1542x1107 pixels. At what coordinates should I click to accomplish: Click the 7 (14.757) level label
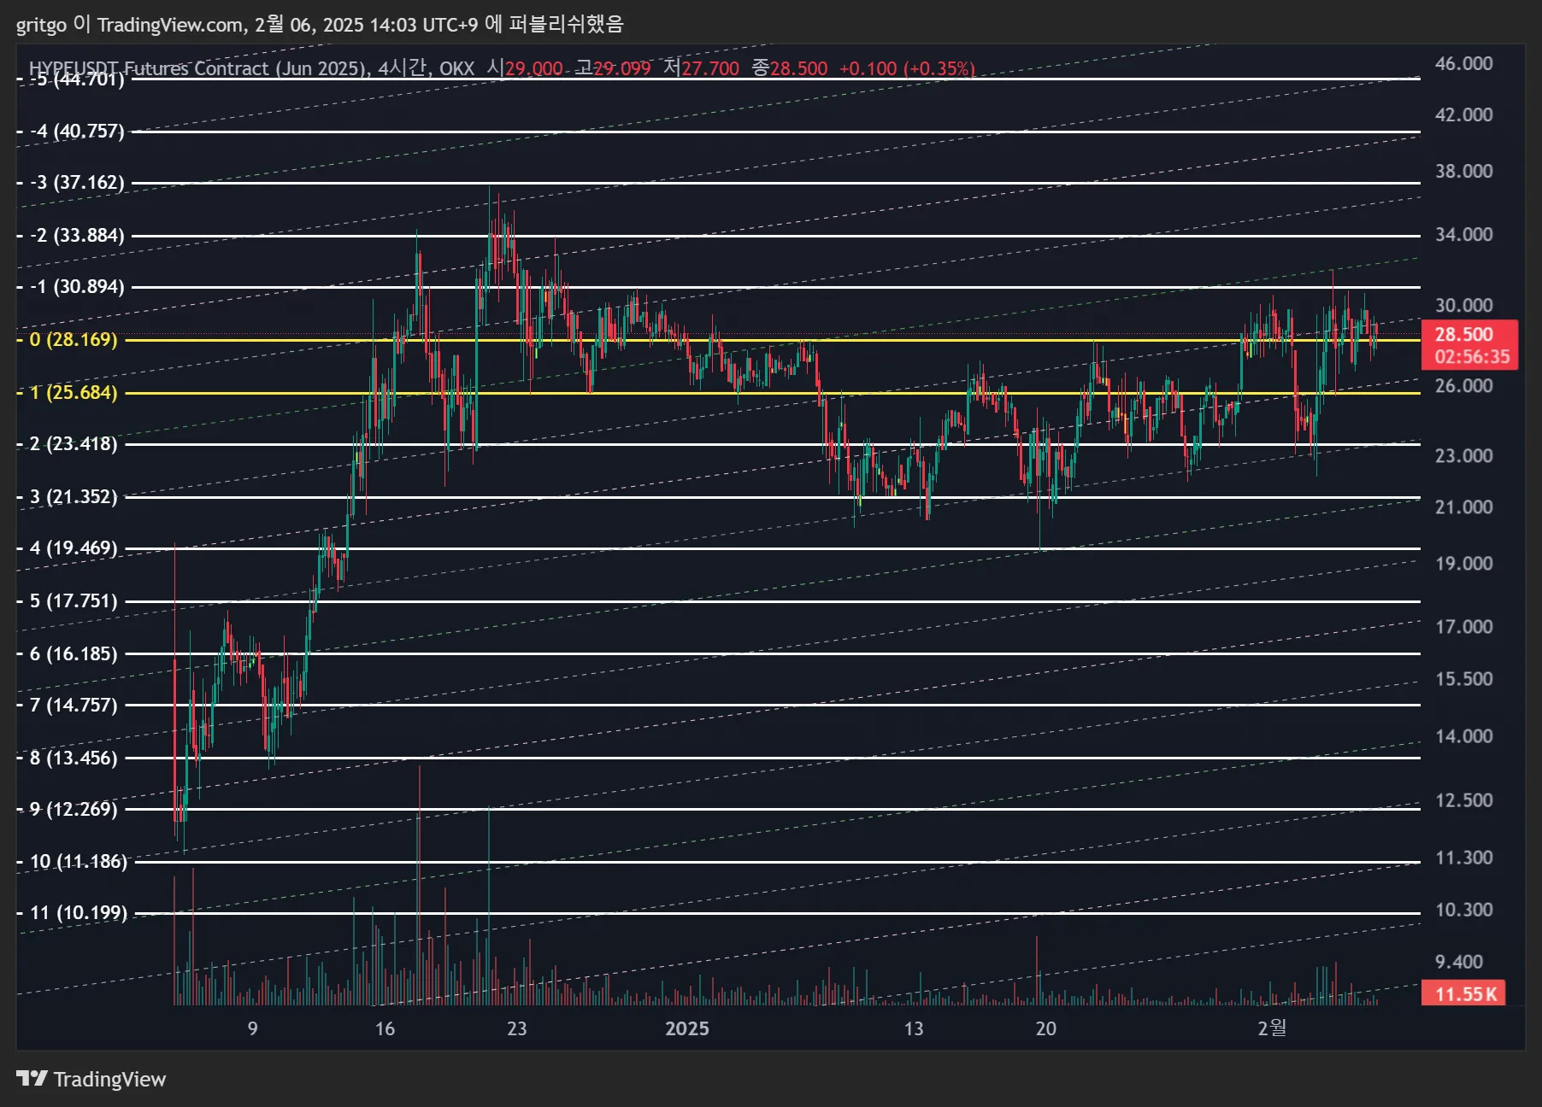pos(74,705)
